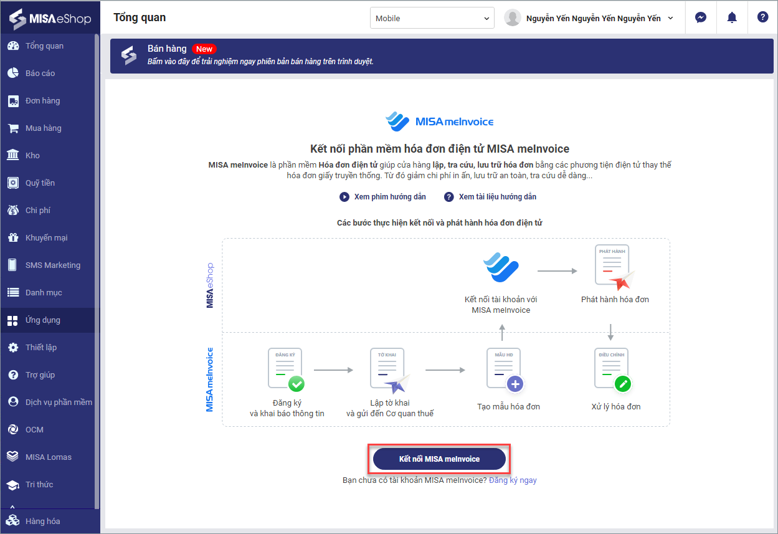
Task: Click the sidebar vertical scrollbar
Action: [97, 271]
